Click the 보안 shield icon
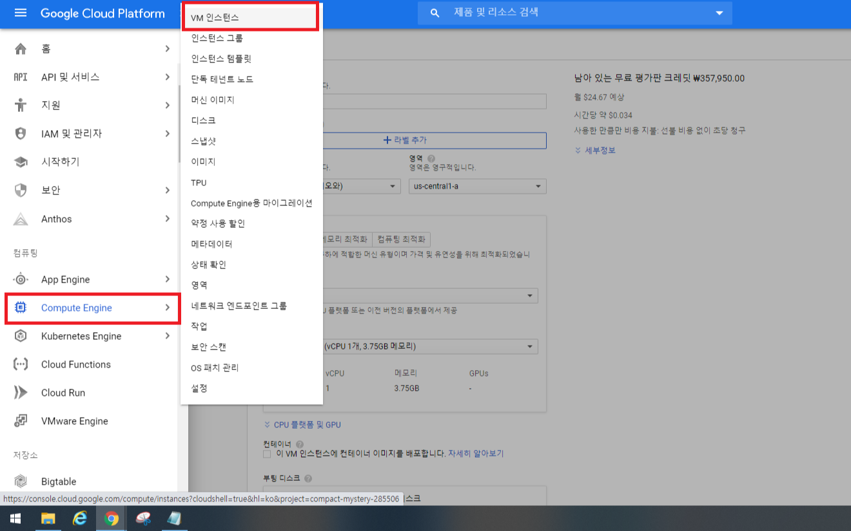 21,190
